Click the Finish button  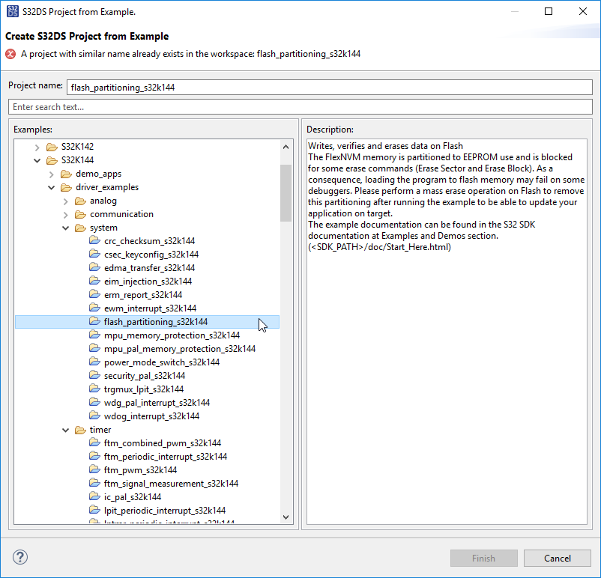483,558
